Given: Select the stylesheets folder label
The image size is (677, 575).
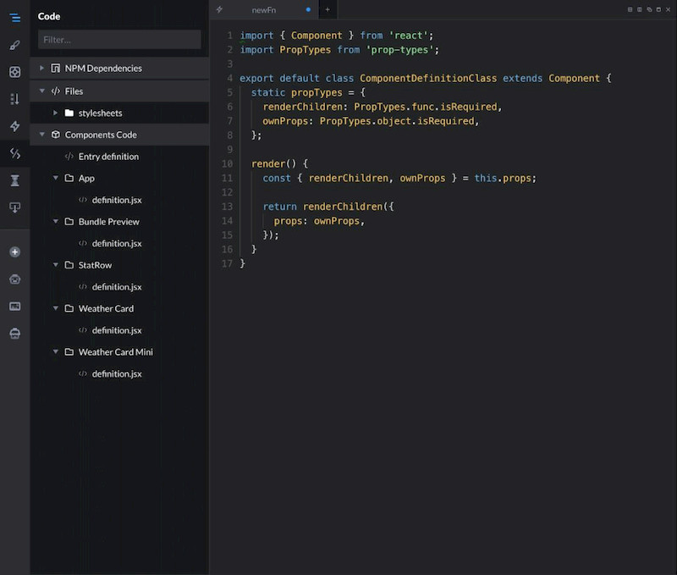Looking at the screenshot, I should click(x=100, y=113).
